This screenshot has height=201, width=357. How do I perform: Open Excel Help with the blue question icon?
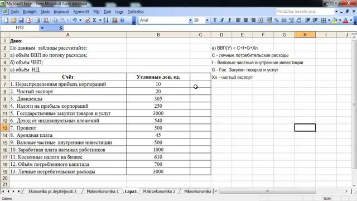pyautogui.click(x=122, y=20)
